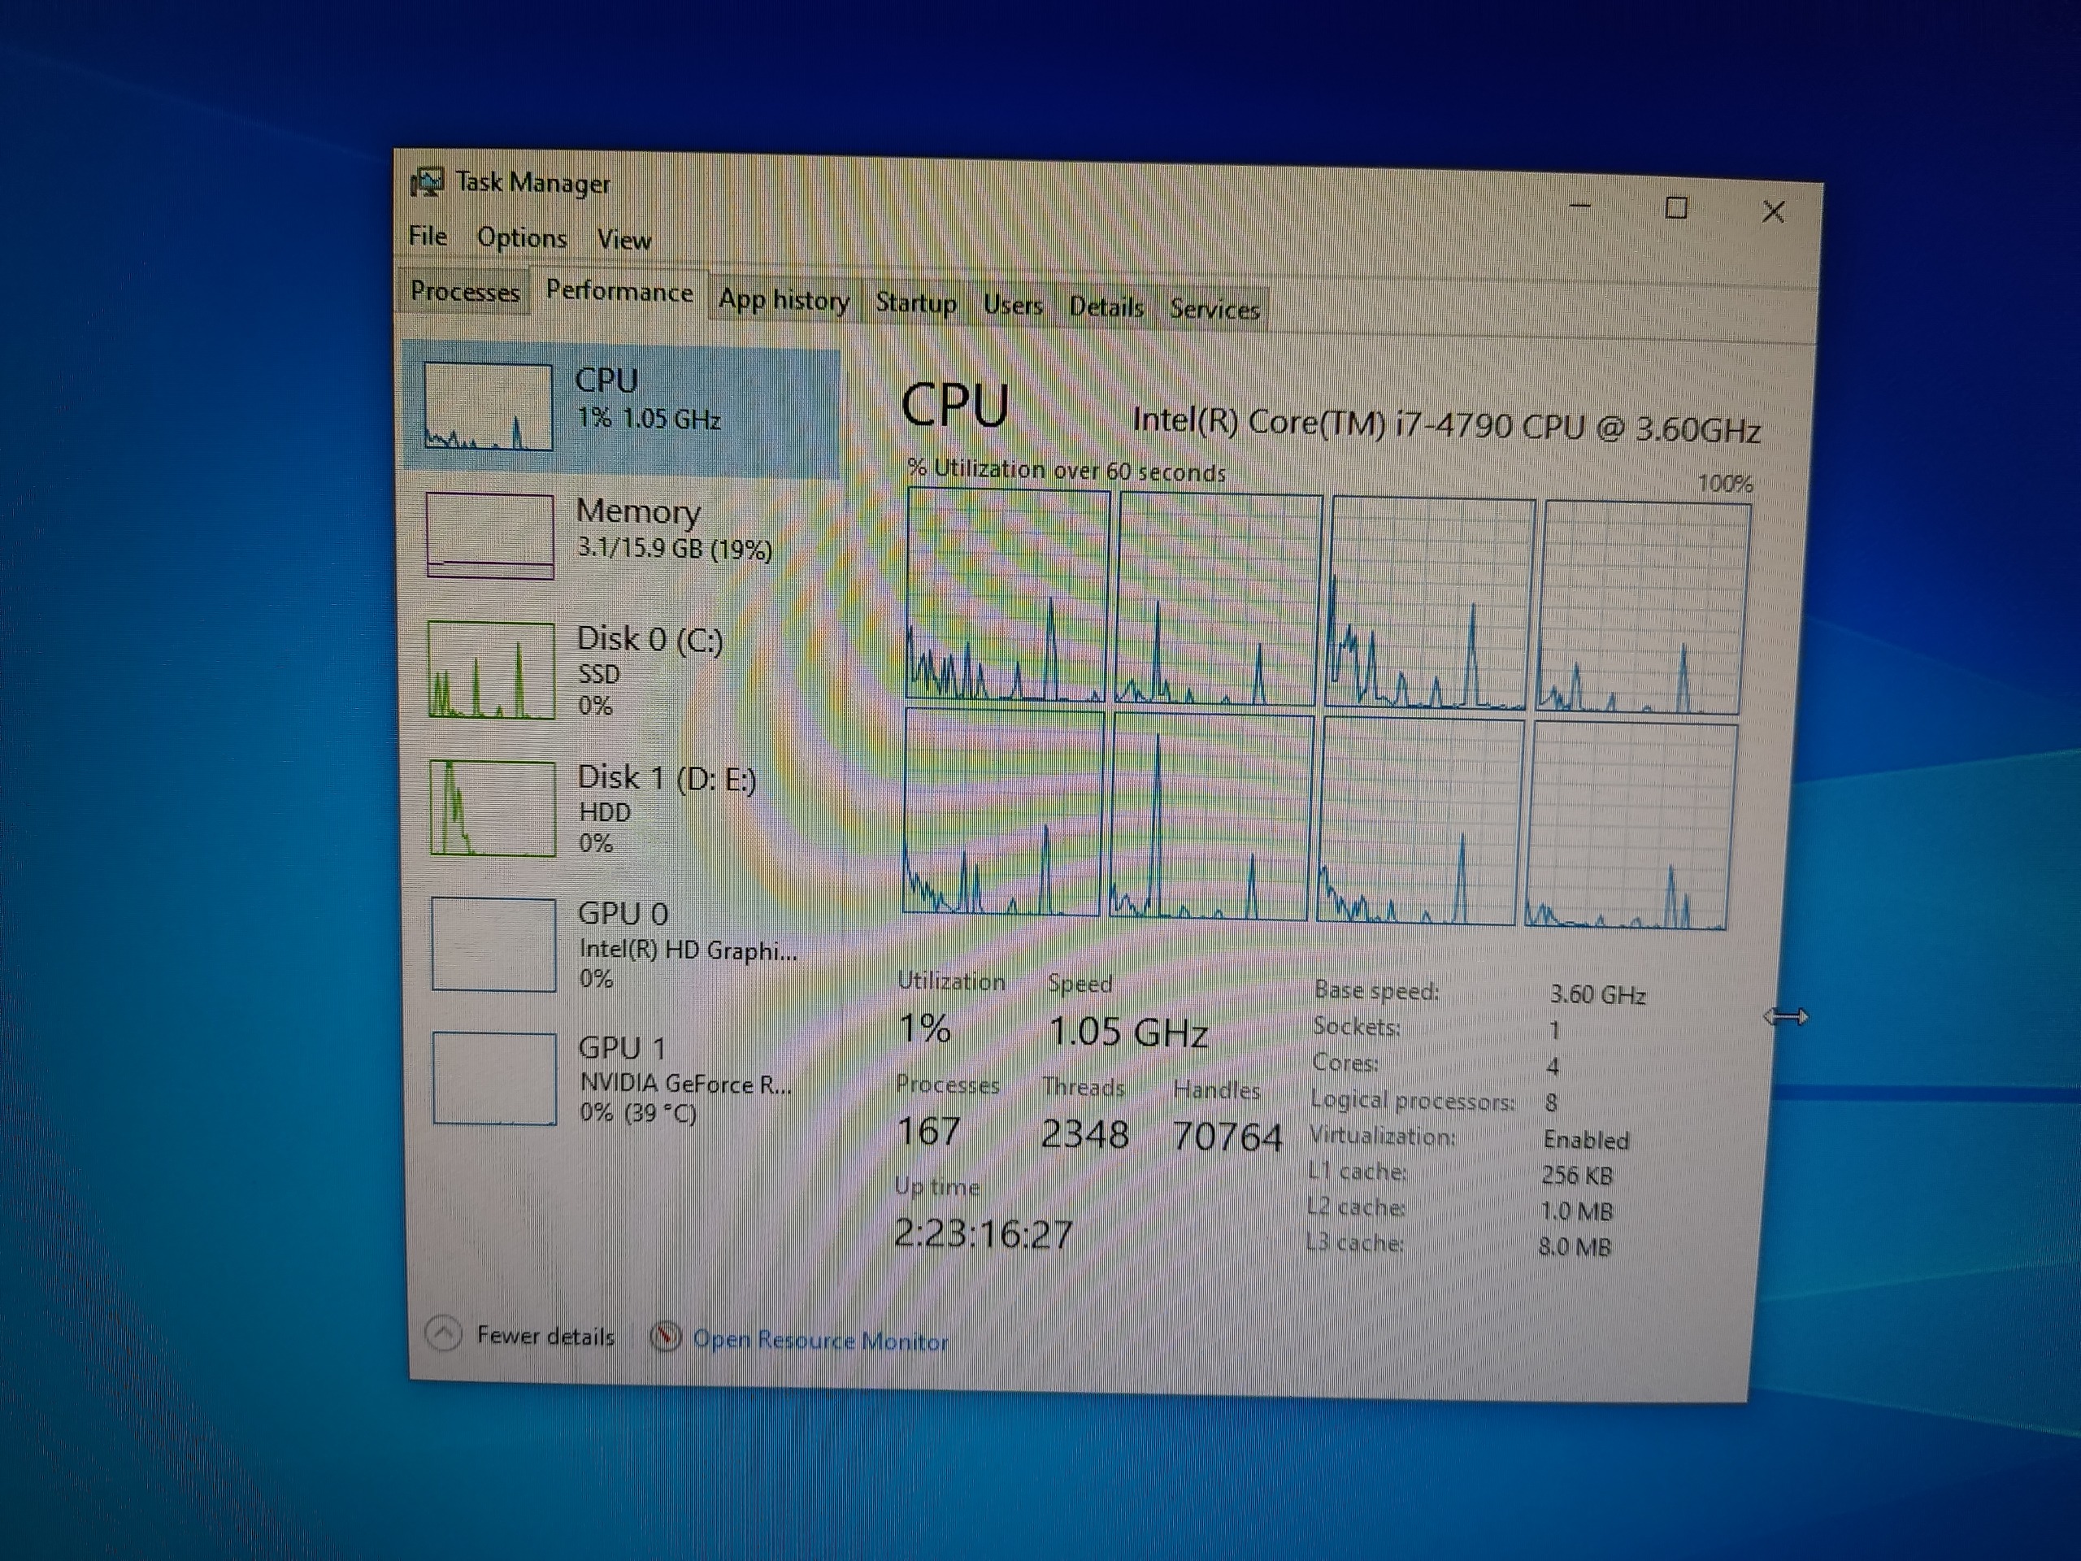Screen dimensions: 2081x1561
Task: Click the L2 cache value 1.0 MB
Action: (x=1577, y=1212)
